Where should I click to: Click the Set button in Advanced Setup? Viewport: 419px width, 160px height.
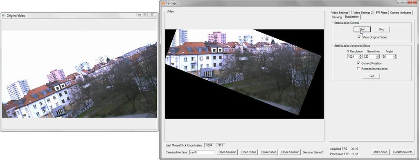(x=371, y=76)
